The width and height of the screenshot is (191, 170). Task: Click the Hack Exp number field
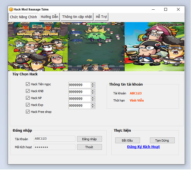pyautogui.click(x=80, y=106)
